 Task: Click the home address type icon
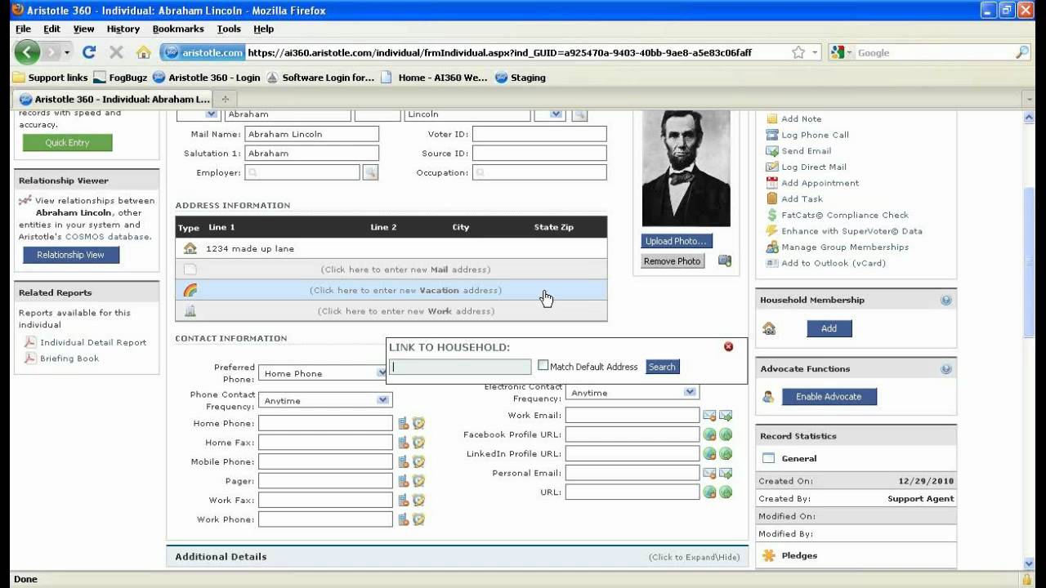point(190,248)
